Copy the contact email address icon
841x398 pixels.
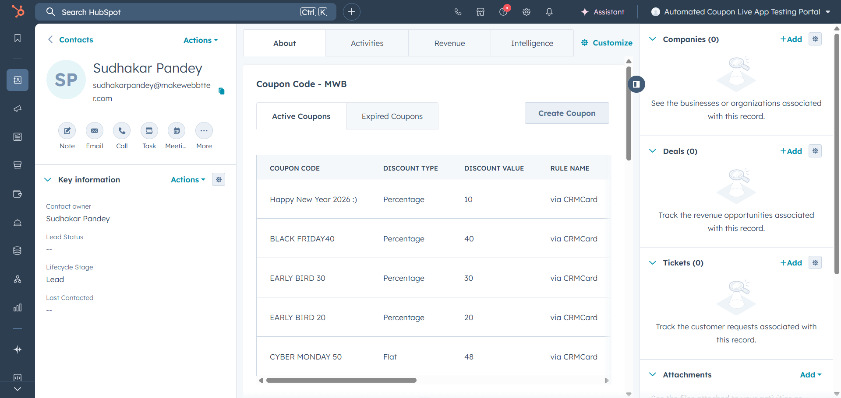click(x=222, y=91)
